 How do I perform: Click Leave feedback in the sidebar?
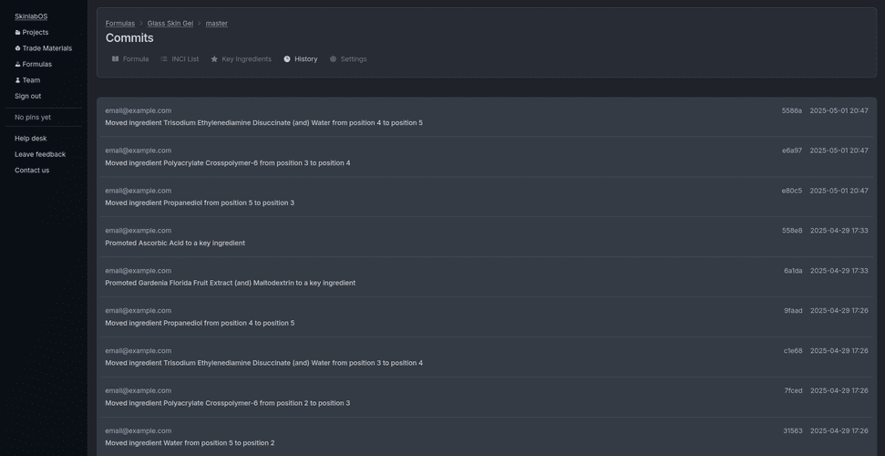40,154
